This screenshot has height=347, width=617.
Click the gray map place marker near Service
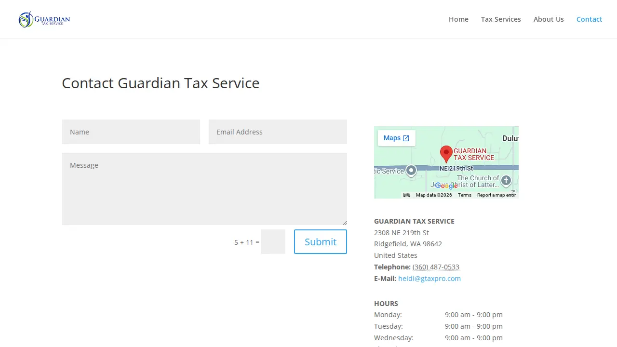tap(411, 171)
